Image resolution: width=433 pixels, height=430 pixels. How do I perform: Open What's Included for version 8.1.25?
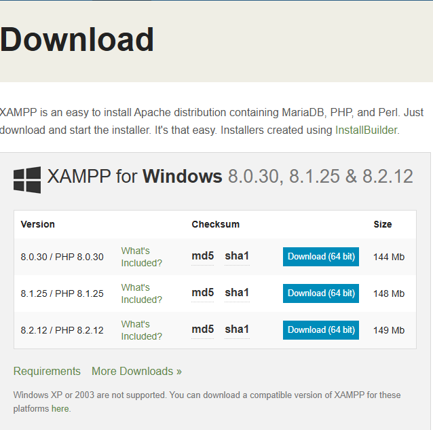(141, 293)
